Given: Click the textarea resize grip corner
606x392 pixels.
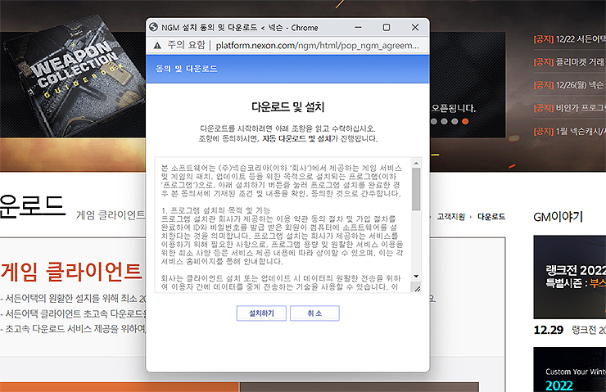Looking at the screenshot, I should [418, 289].
